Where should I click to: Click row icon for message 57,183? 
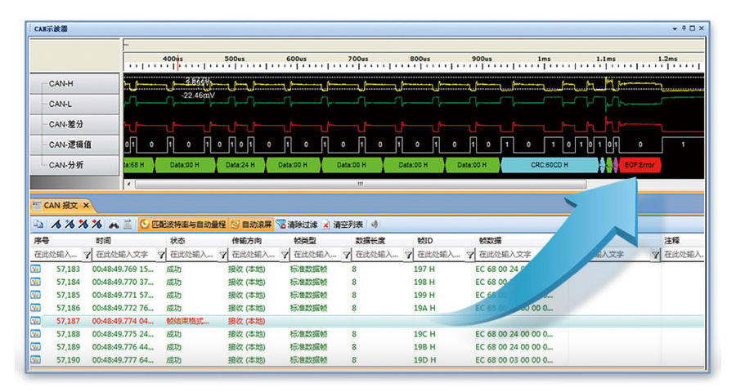36,269
